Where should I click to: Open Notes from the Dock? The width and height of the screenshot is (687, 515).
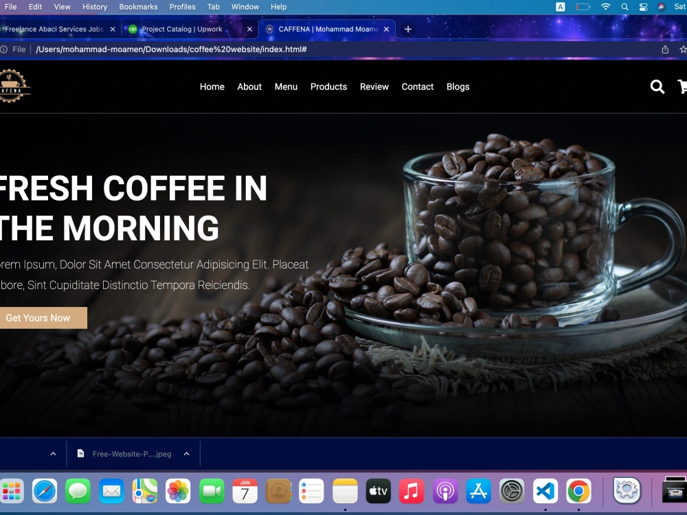[x=345, y=491]
